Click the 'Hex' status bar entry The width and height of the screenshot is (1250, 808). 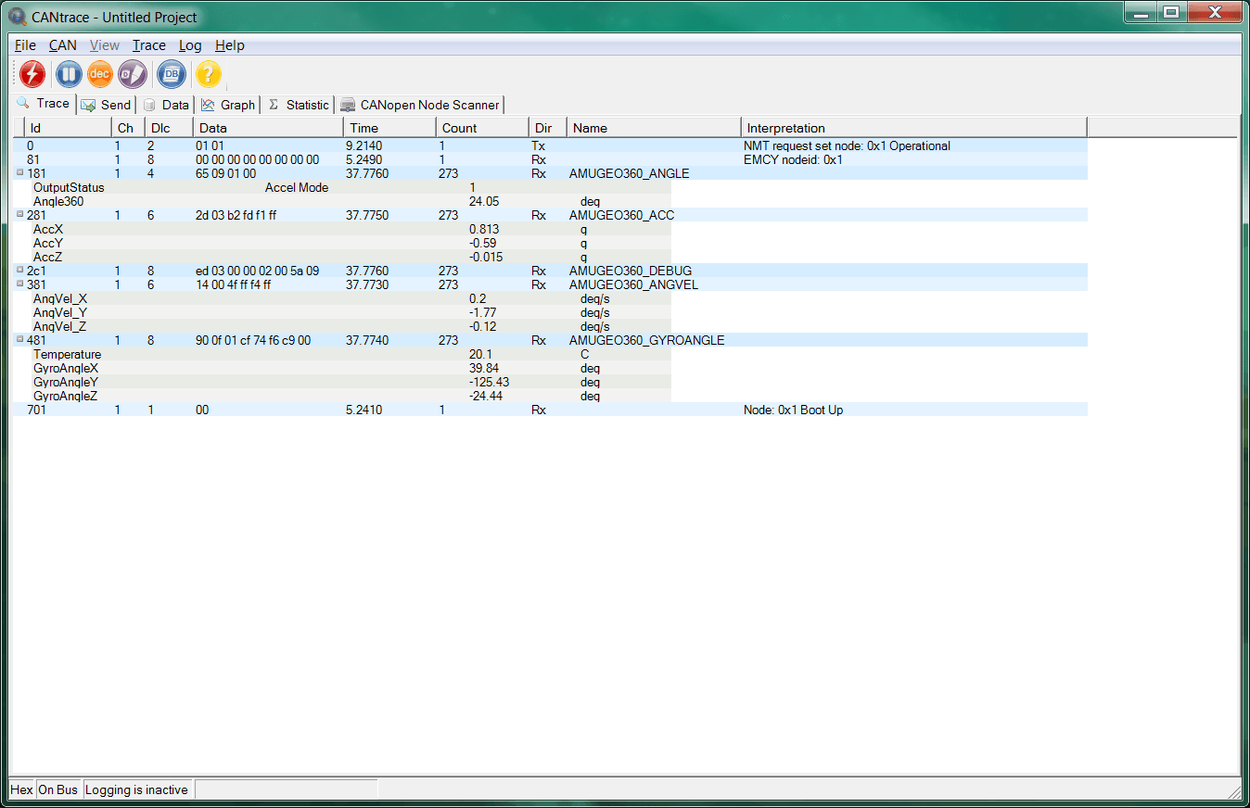click(x=21, y=789)
